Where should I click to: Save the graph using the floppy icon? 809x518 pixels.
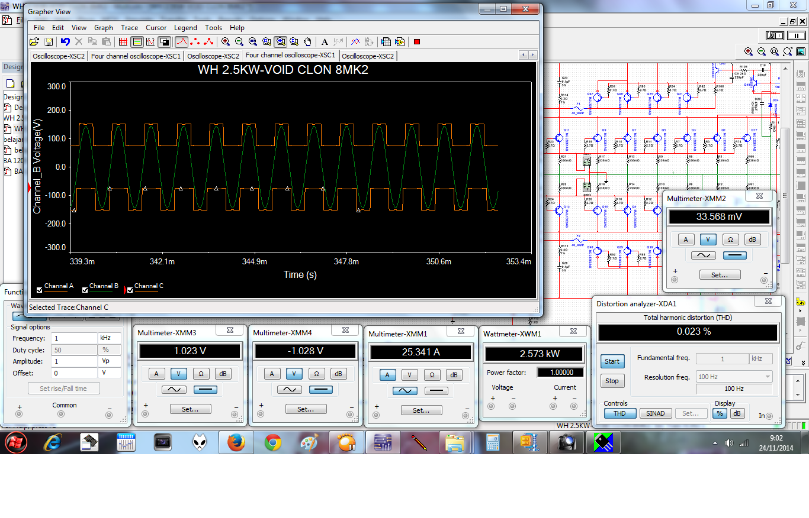pyautogui.click(x=49, y=41)
